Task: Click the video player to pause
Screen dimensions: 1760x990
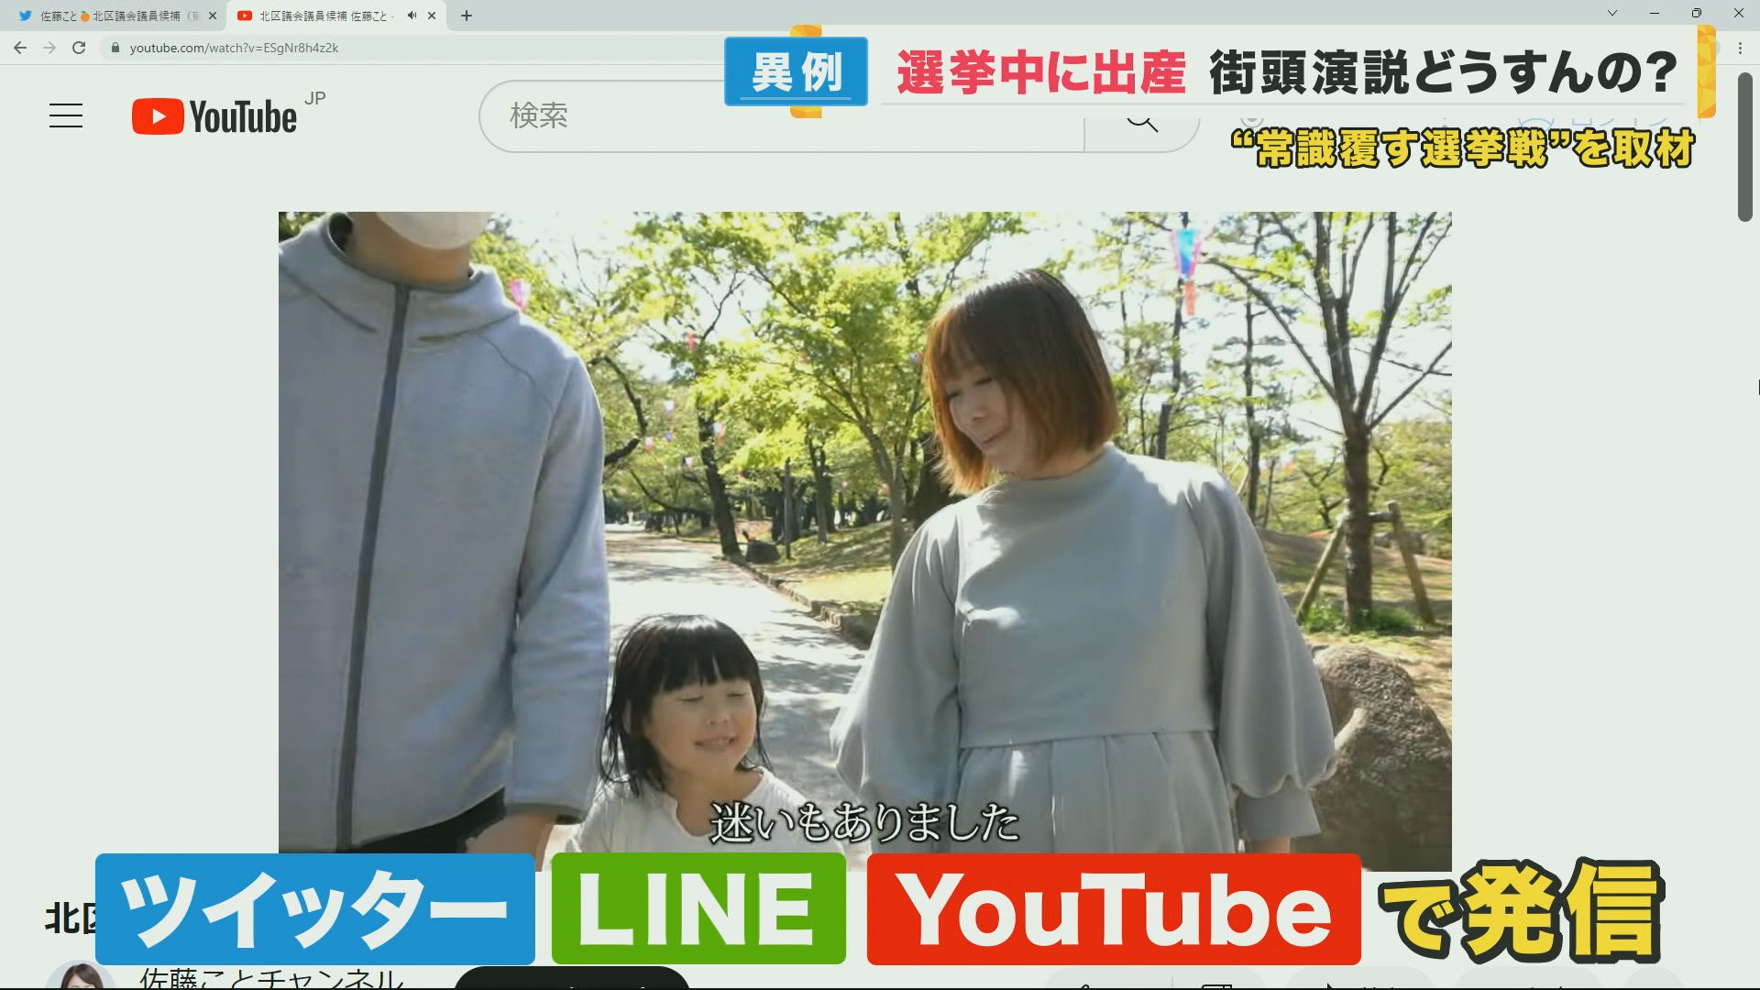Action: click(864, 513)
